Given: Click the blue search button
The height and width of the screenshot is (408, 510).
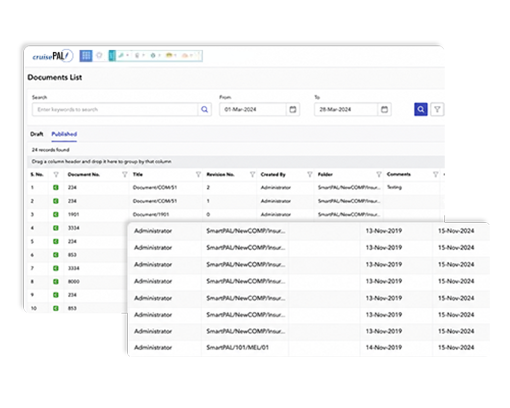Looking at the screenshot, I should point(421,109).
